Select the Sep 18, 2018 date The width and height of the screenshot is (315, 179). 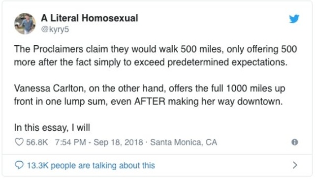(x=118, y=142)
